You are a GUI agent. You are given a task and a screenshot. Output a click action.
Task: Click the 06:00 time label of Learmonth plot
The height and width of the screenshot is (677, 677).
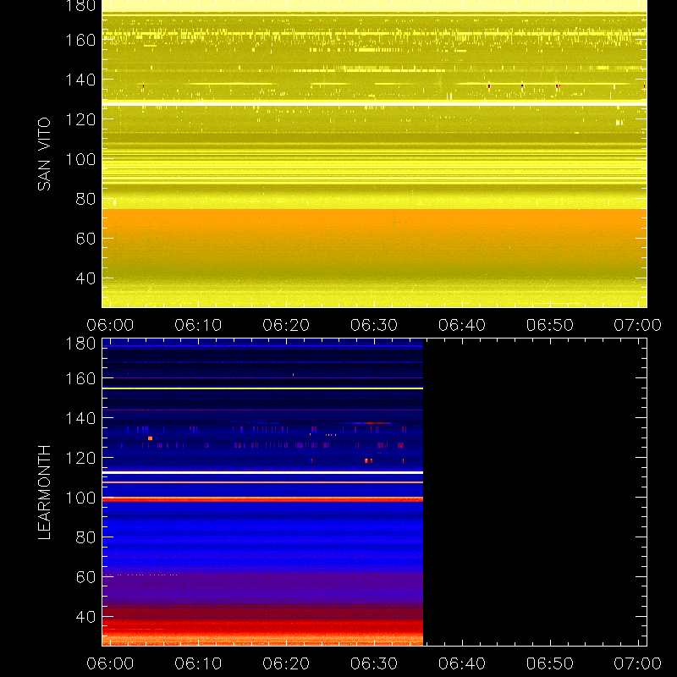click(x=110, y=663)
